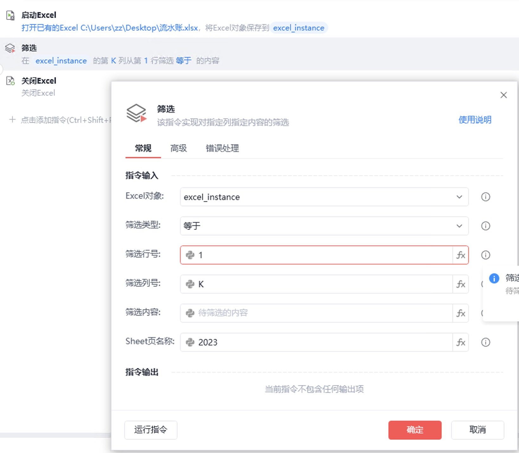Click the large 筛选 icon in the dialog header
This screenshot has width=519, height=453.
(137, 113)
